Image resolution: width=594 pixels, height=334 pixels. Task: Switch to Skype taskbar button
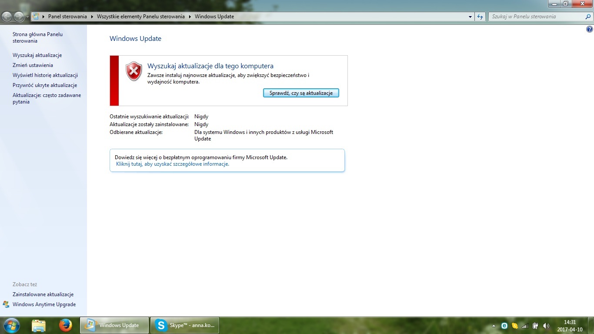click(184, 325)
